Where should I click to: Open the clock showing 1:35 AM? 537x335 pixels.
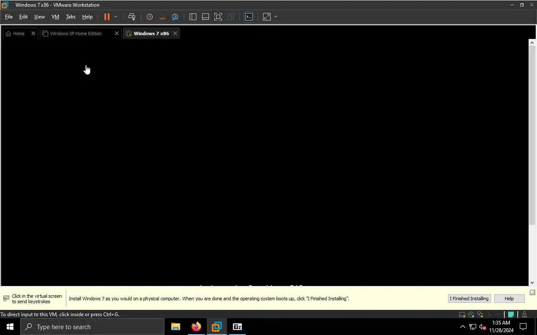501,327
